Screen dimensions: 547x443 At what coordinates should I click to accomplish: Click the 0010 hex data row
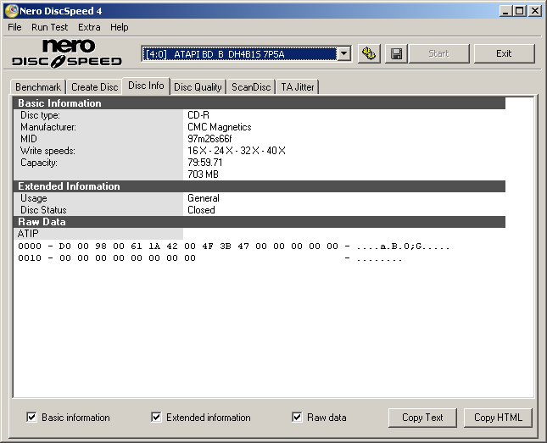tap(210, 258)
